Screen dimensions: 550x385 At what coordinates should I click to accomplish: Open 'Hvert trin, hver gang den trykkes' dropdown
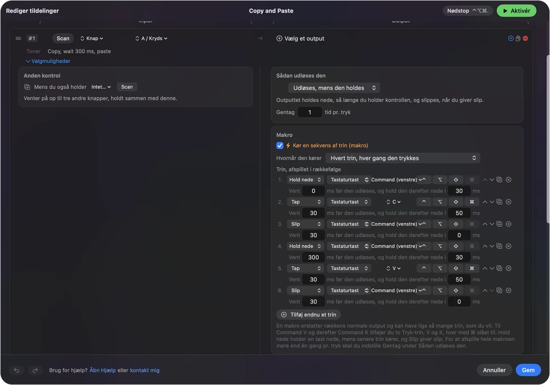[x=403, y=158]
